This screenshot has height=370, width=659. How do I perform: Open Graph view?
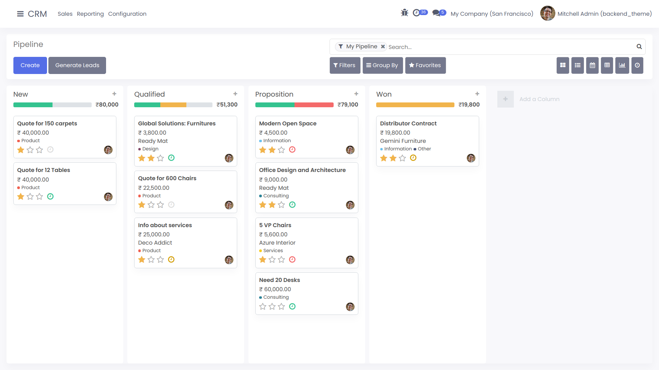click(x=622, y=65)
